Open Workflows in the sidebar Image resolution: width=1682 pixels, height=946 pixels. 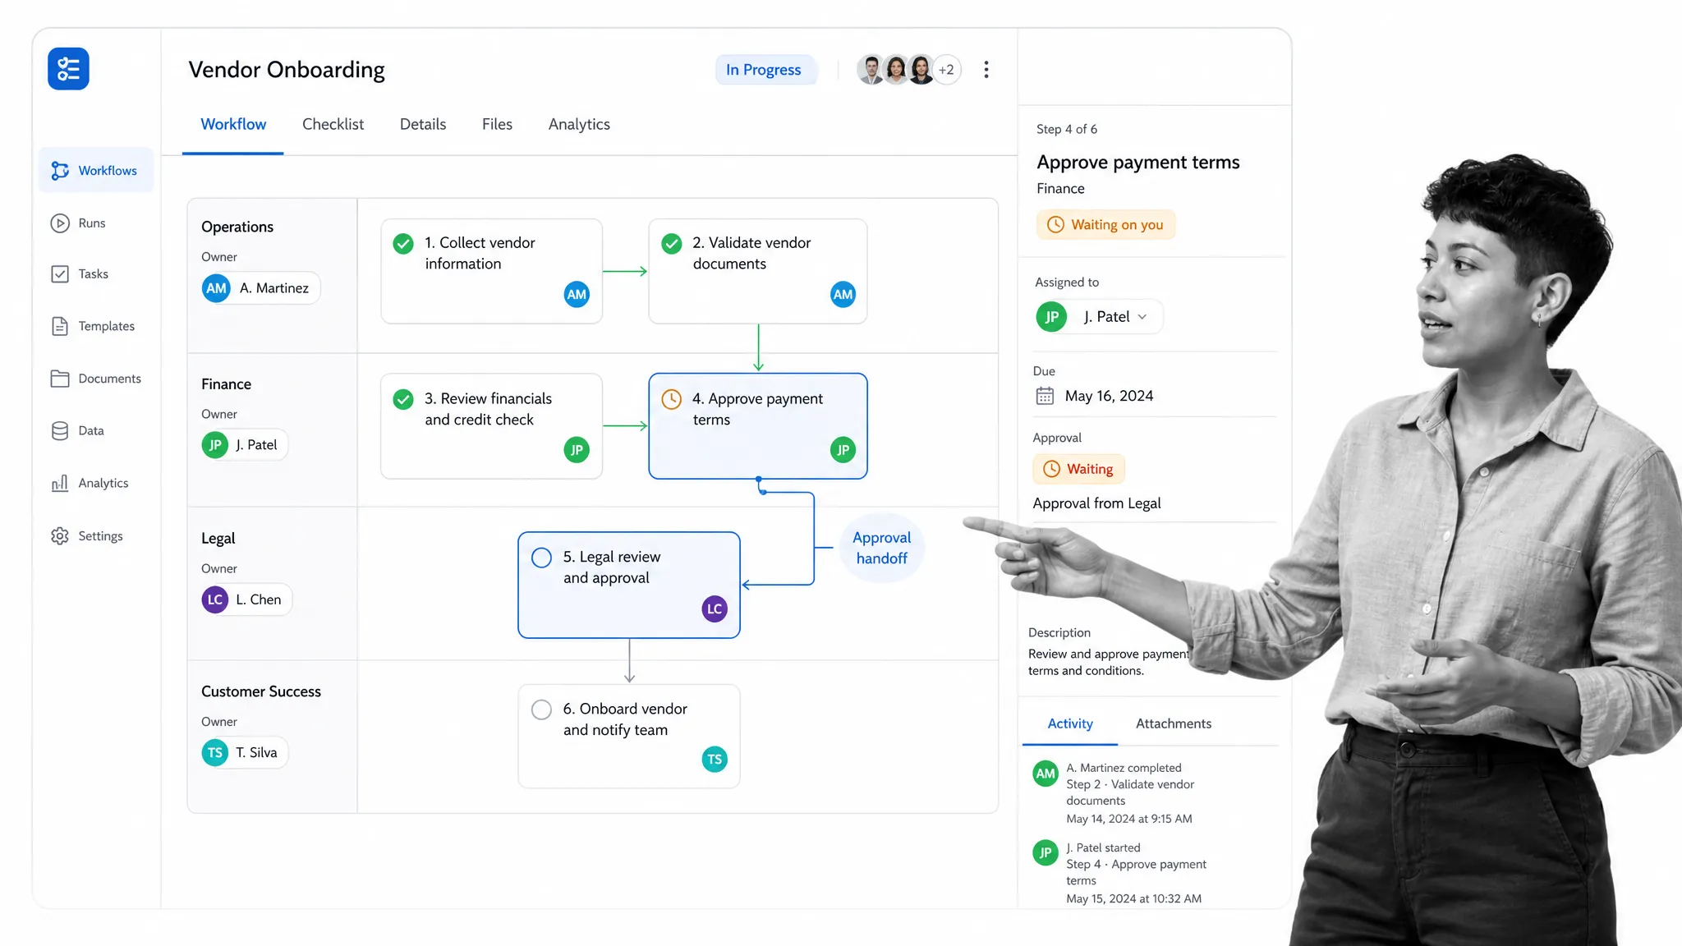(96, 171)
